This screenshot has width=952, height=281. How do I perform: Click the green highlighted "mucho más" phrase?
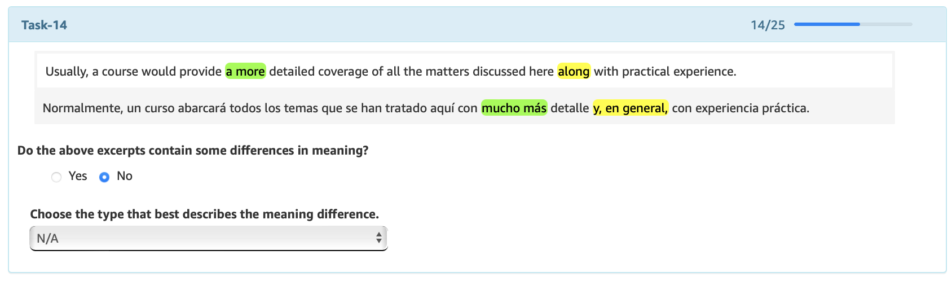tap(514, 108)
